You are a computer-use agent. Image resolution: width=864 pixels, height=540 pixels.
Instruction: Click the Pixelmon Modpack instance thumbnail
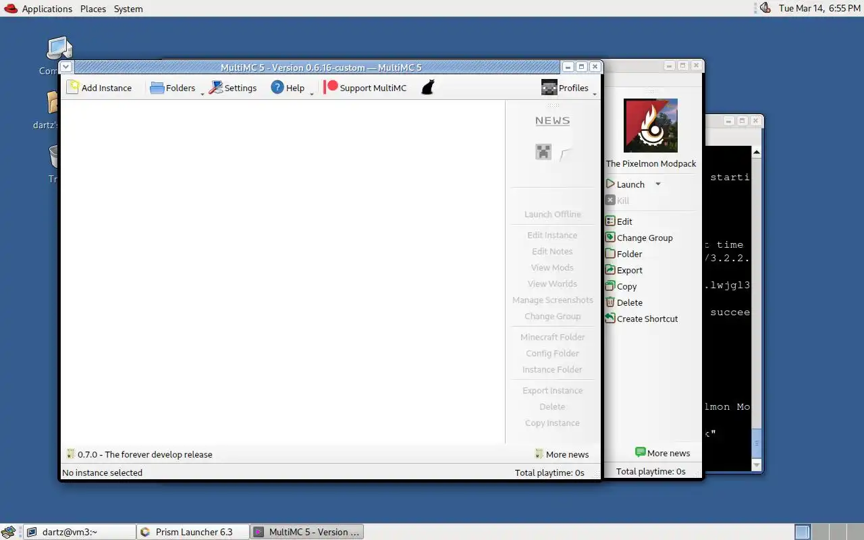pyautogui.click(x=651, y=126)
